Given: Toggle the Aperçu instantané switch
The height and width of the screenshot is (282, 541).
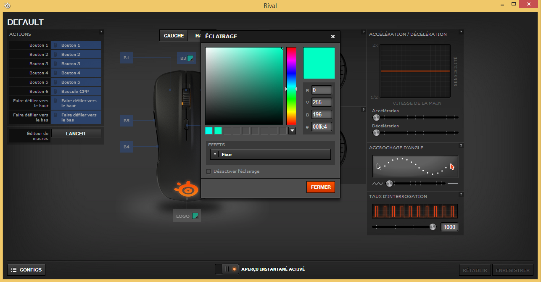Looking at the screenshot, I should (x=227, y=269).
